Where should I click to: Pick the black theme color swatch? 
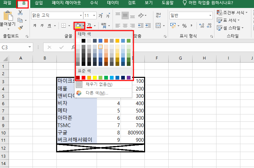point(83,41)
